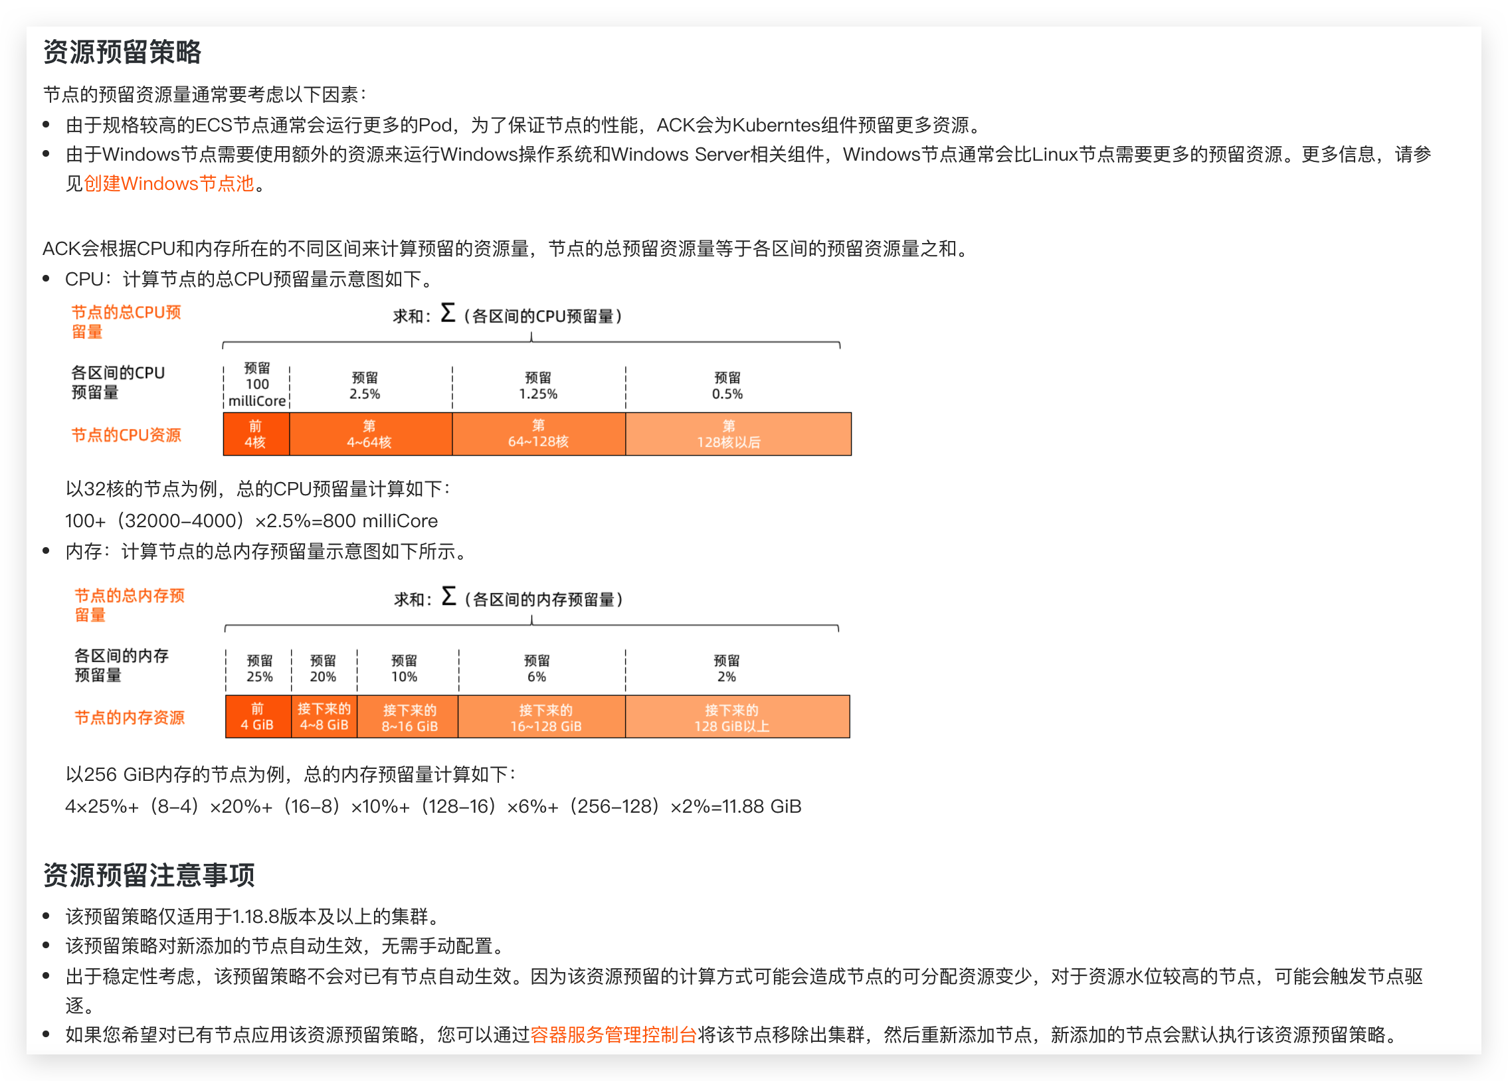Viewport: 1508px width, 1081px height.
Task: Click the 接下来的 4~8 GiB memory segment
Action: point(324,716)
